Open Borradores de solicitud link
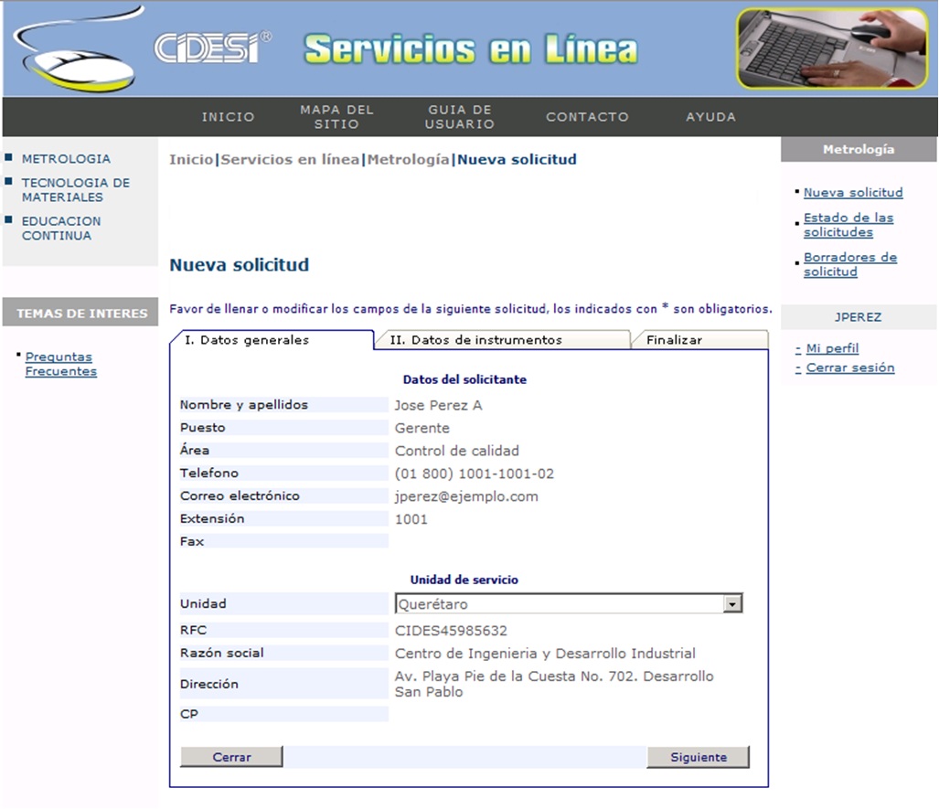This screenshot has width=939, height=809. [849, 264]
